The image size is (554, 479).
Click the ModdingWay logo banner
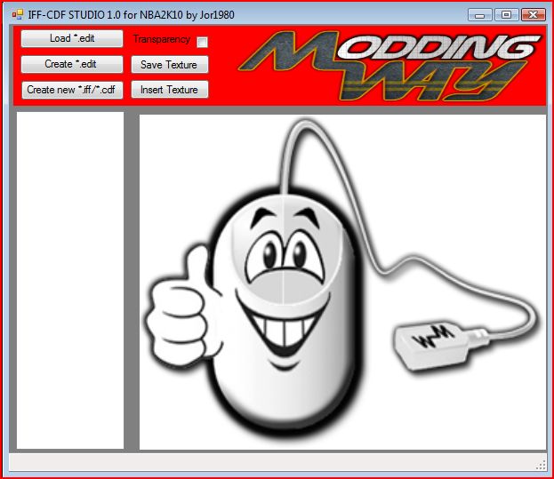point(391,65)
